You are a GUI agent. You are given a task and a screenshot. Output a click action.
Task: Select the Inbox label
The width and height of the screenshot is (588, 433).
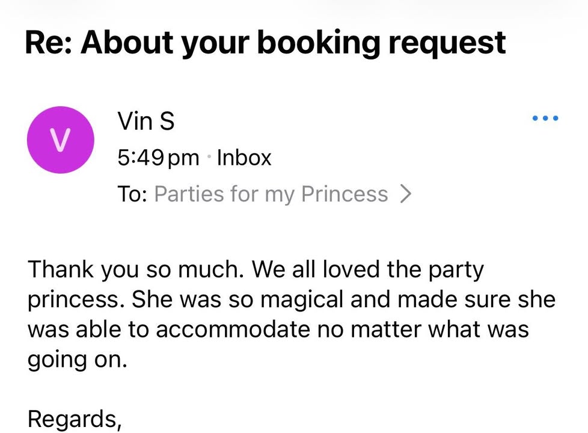point(243,157)
